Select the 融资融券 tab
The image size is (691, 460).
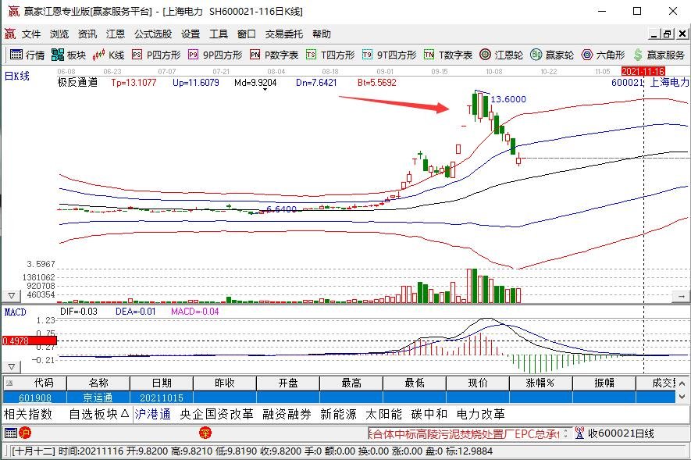287,414
